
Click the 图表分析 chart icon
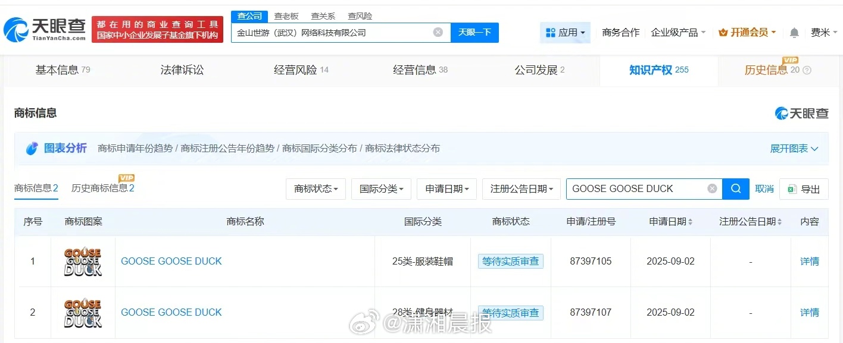(32, 149)
